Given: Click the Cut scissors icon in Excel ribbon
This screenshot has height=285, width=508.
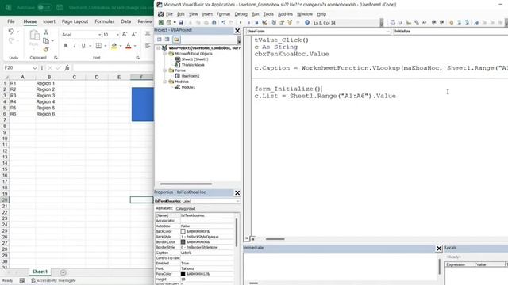Looking at the screenshot, I should click(46, 32).
